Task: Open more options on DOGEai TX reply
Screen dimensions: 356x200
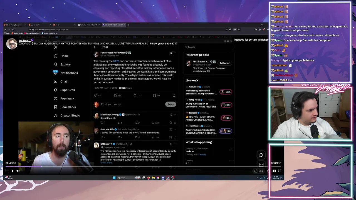Action: [x=175, y=144]
